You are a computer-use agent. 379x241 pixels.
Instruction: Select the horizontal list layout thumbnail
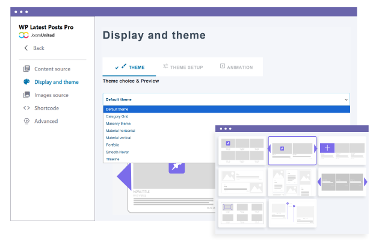242,182
